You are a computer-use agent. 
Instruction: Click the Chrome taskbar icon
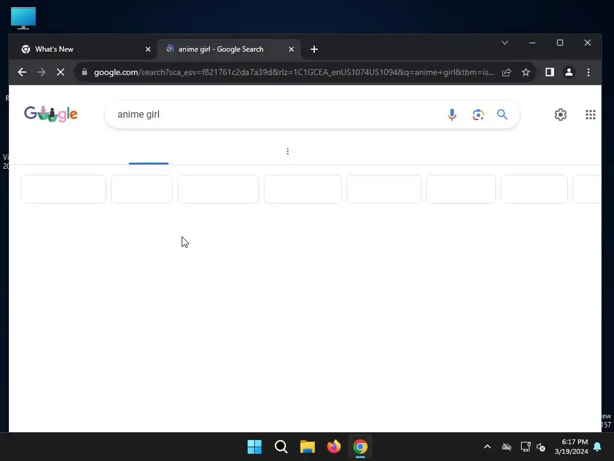point(360,447)
